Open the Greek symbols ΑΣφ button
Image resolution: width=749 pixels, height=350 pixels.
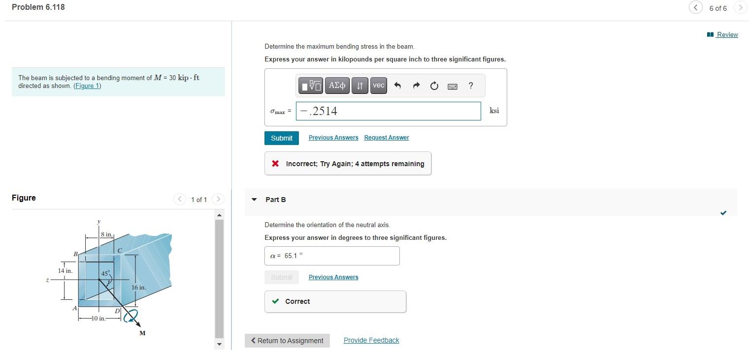point(337,86)
